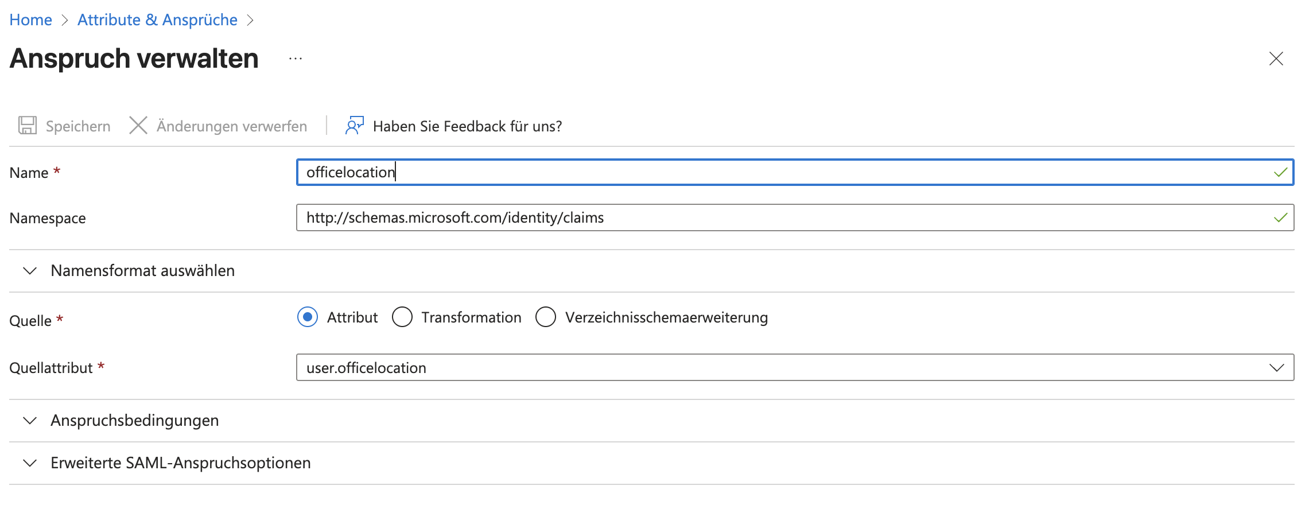This screenshot has height=505, width=1313.
Task: Click inside the Name input field
Action: (574, 172)
